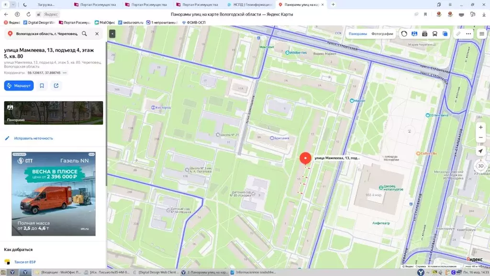Viewport: 490px width, 276px height.
Task: Clear the search field with the X
Action: coord(97,34)
